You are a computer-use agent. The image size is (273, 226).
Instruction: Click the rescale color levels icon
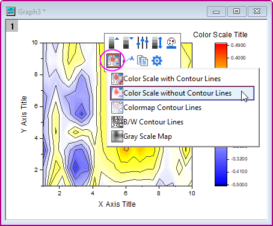(157, 43)
